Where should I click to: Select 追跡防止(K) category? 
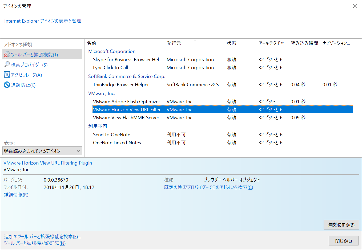pos(23,85)
